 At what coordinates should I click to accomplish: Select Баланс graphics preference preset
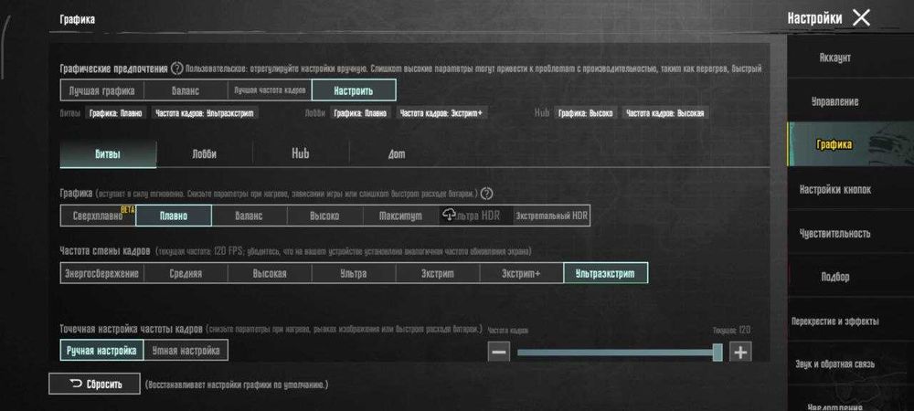pos(186,90)
